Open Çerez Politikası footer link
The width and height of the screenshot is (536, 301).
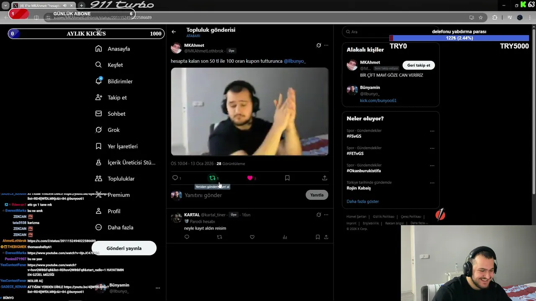pos(411,217)
